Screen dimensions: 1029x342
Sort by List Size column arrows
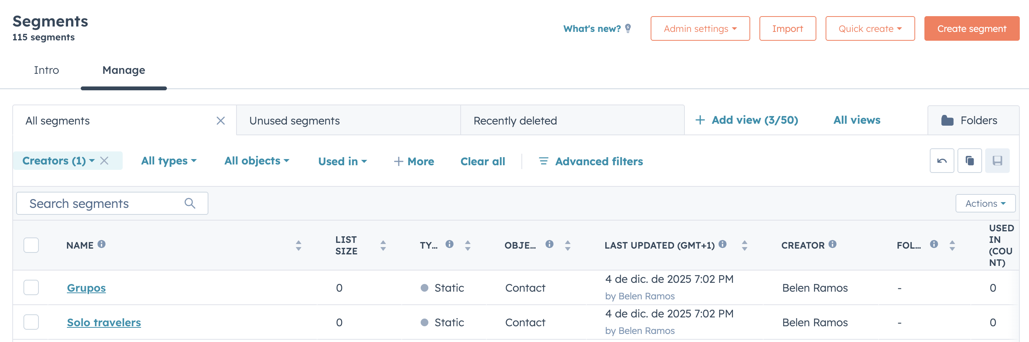tap(383, 246)
